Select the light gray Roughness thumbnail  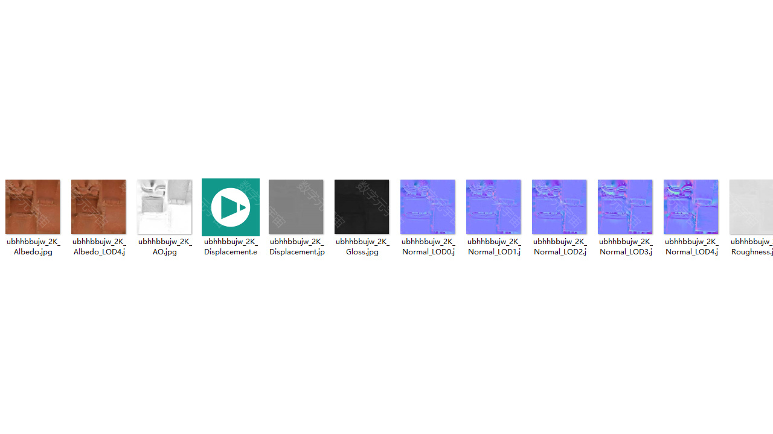point(751,207)
